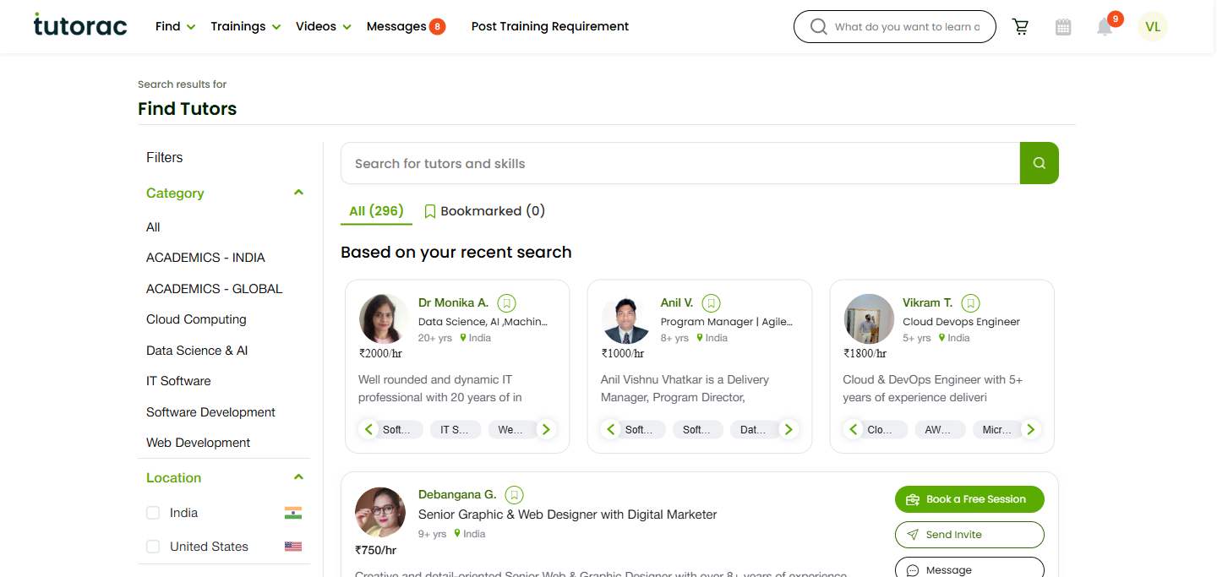Click the tutorac logo
The height and width of the screenshot is (577, 1217).
pos(80,25)
